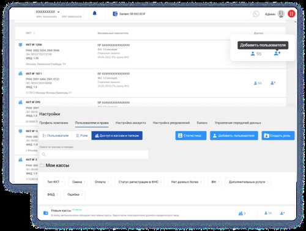Click the Admin user avatar
306x231 pixels.
[281, 13]
